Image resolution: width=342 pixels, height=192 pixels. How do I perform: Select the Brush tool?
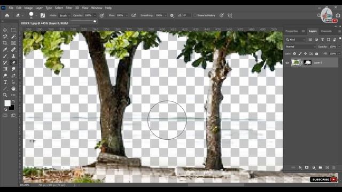click(5, 56)
